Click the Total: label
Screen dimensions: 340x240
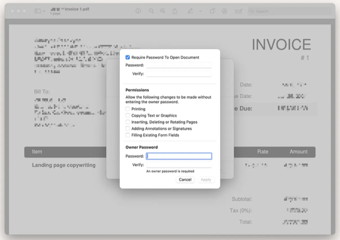[245, 222]
